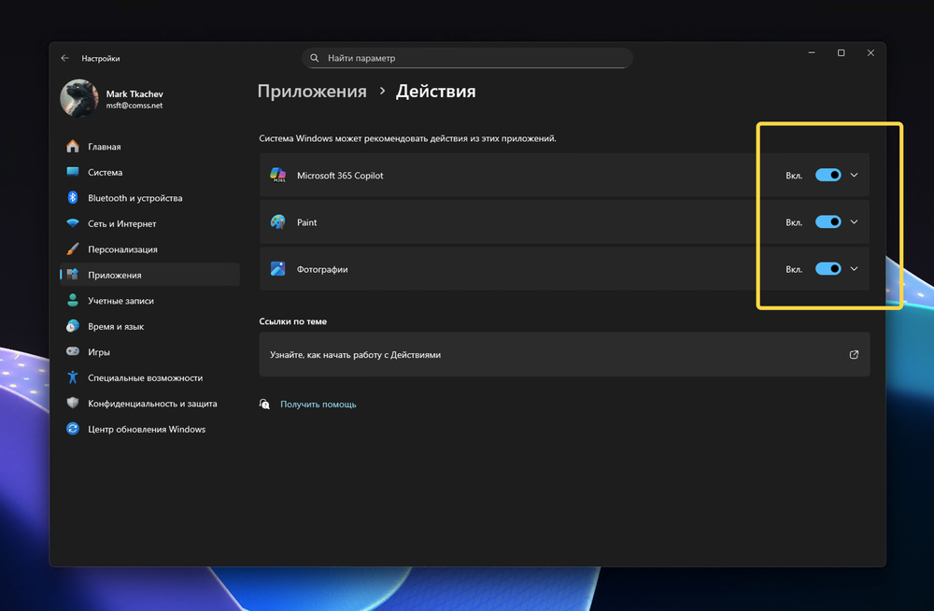934x611 pixels.
Task: Expand the Фотографии row chevron
Action: pyautogui.click(x=854, y=269)
